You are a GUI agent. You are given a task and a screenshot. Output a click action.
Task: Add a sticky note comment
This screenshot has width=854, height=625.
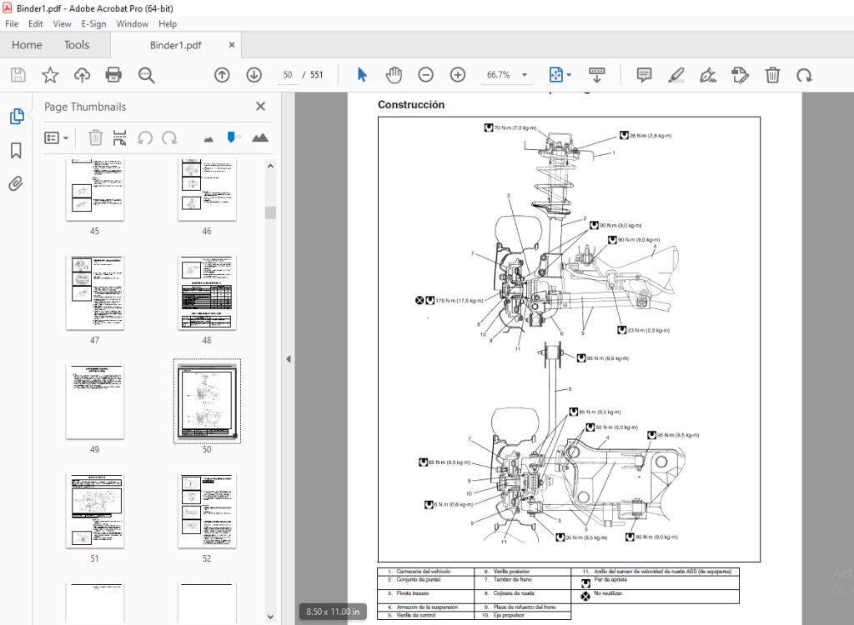pyautogui.click(x=644, y=75)
